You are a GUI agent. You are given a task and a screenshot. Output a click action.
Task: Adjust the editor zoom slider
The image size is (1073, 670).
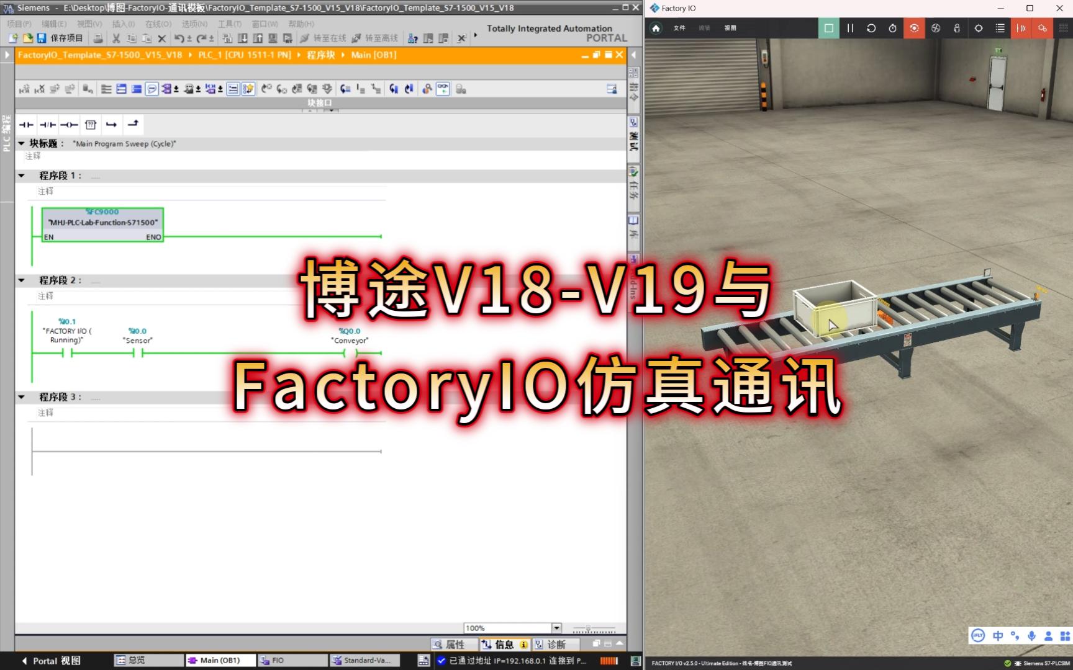[594, 628]
